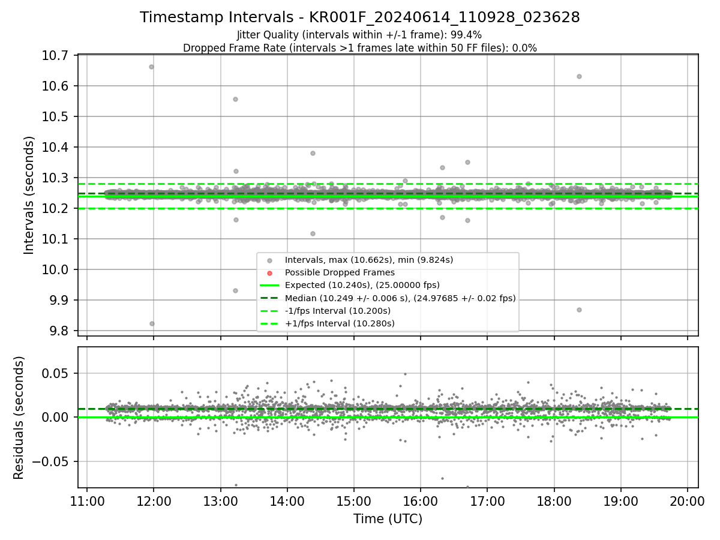Click the outlier point near 10.38 after 14:00
Image resolution: width=720 pixels, height=540 pixels.
(313, 153)
